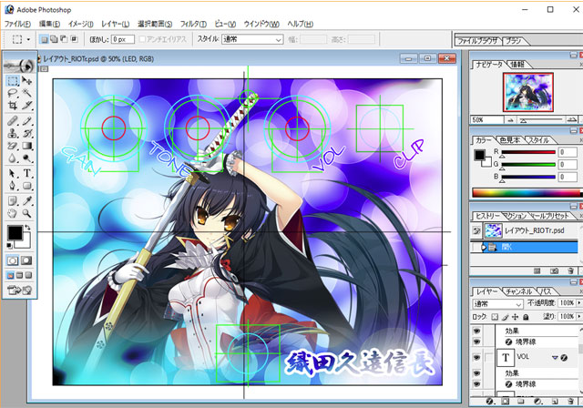The image size is (583, 408).
Task: Open 不透明度 opacity slider arrow
Action: [x=579, y=303]
